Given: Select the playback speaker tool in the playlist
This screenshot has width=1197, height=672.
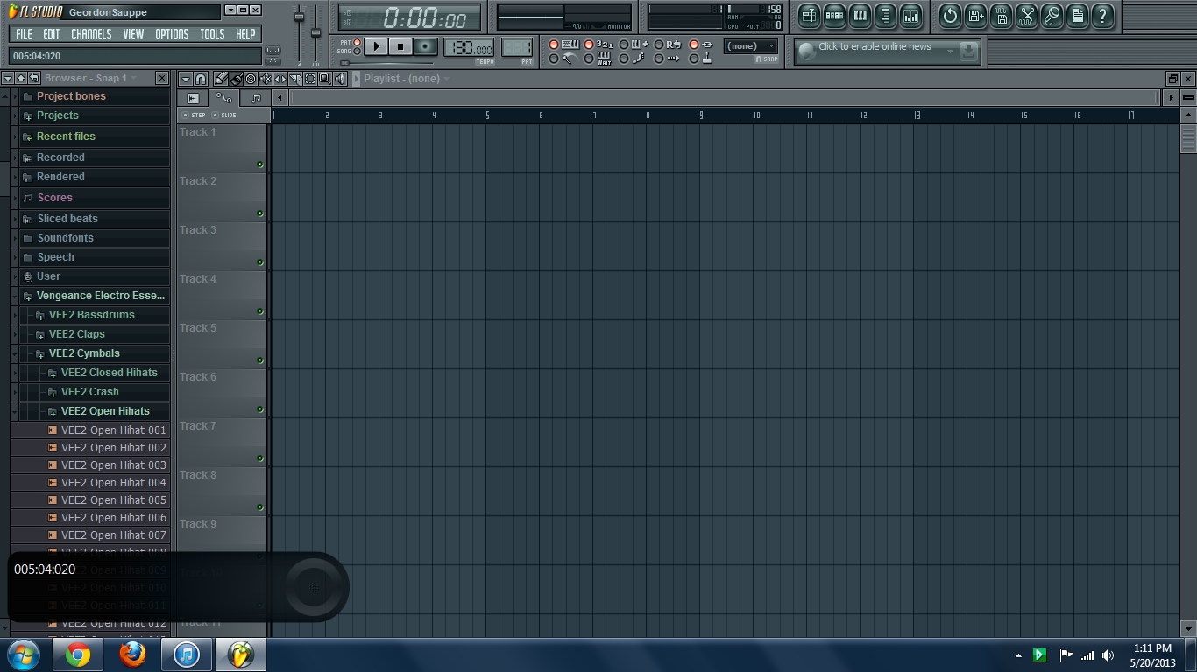Looking at the screenshot, I should 340,79.
